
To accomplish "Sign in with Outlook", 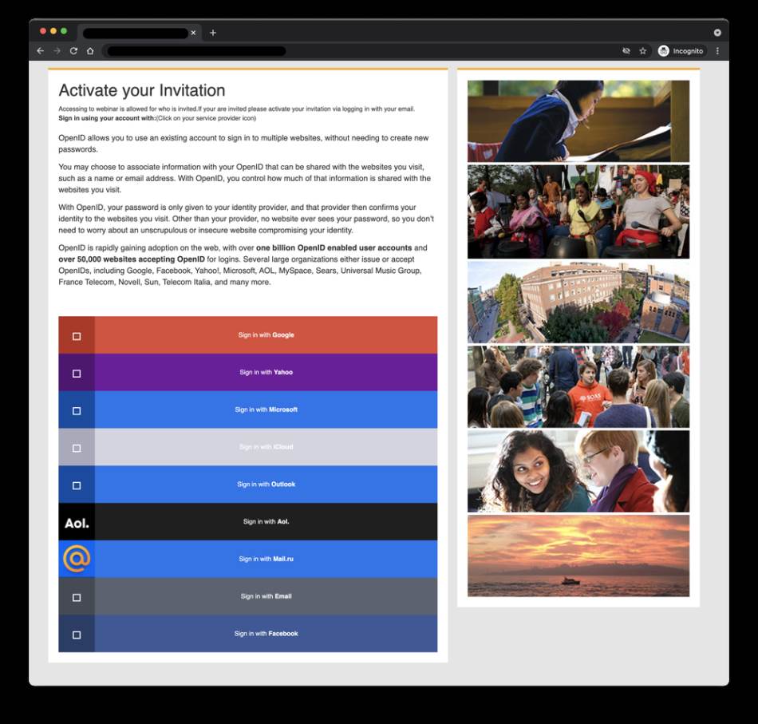I will pos(266,485).
